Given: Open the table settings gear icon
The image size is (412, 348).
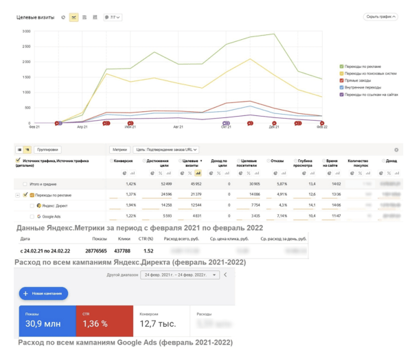Looking at the screenshot, I should tap(396, 150).
